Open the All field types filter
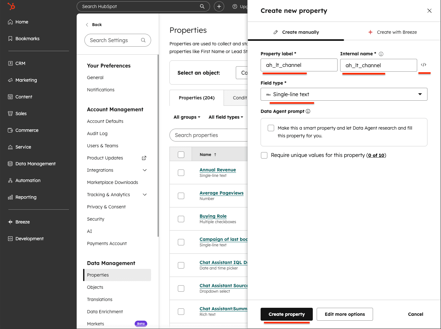Image resolution: width=441 pixels, height=329 pixels. [x=225, y=117]
